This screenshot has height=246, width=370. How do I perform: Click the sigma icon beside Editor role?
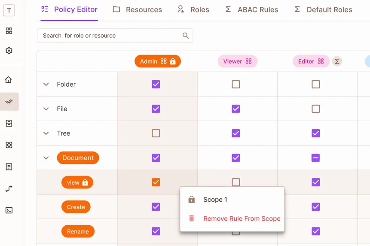[x=337, y=61]
